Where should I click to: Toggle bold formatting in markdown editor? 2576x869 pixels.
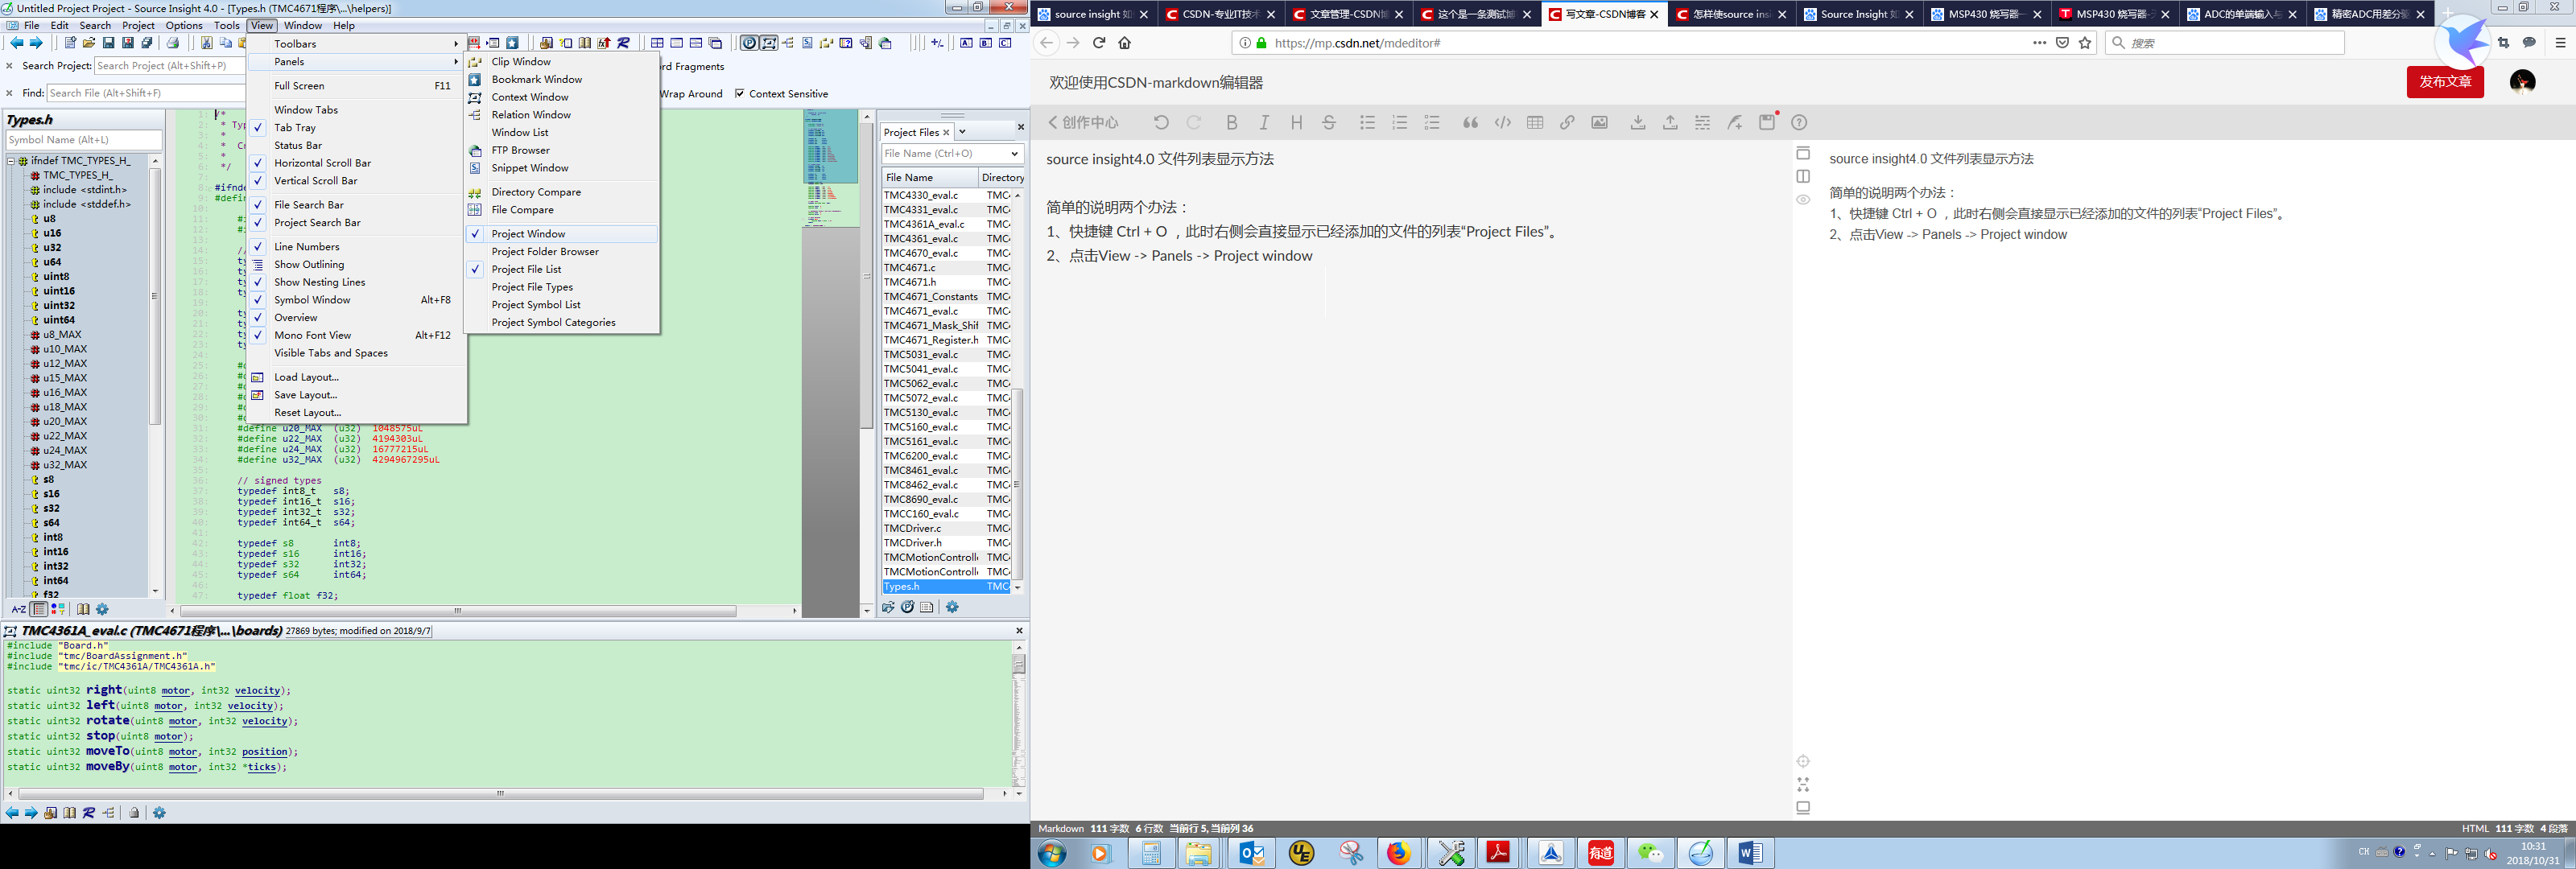[x=1231, y=122]
